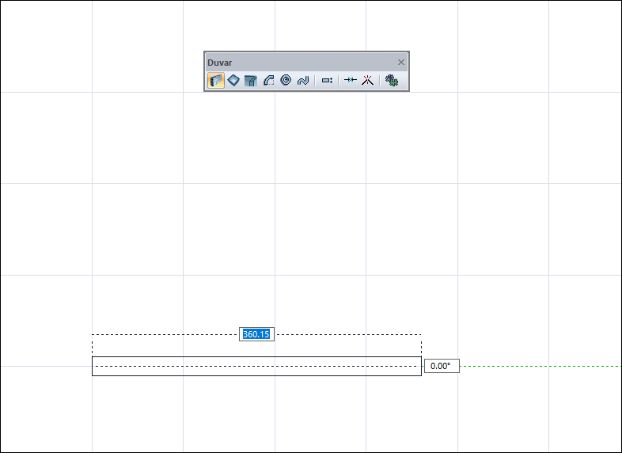Click the wall corner break icon
622x453 pixels.
pos(368,81)
